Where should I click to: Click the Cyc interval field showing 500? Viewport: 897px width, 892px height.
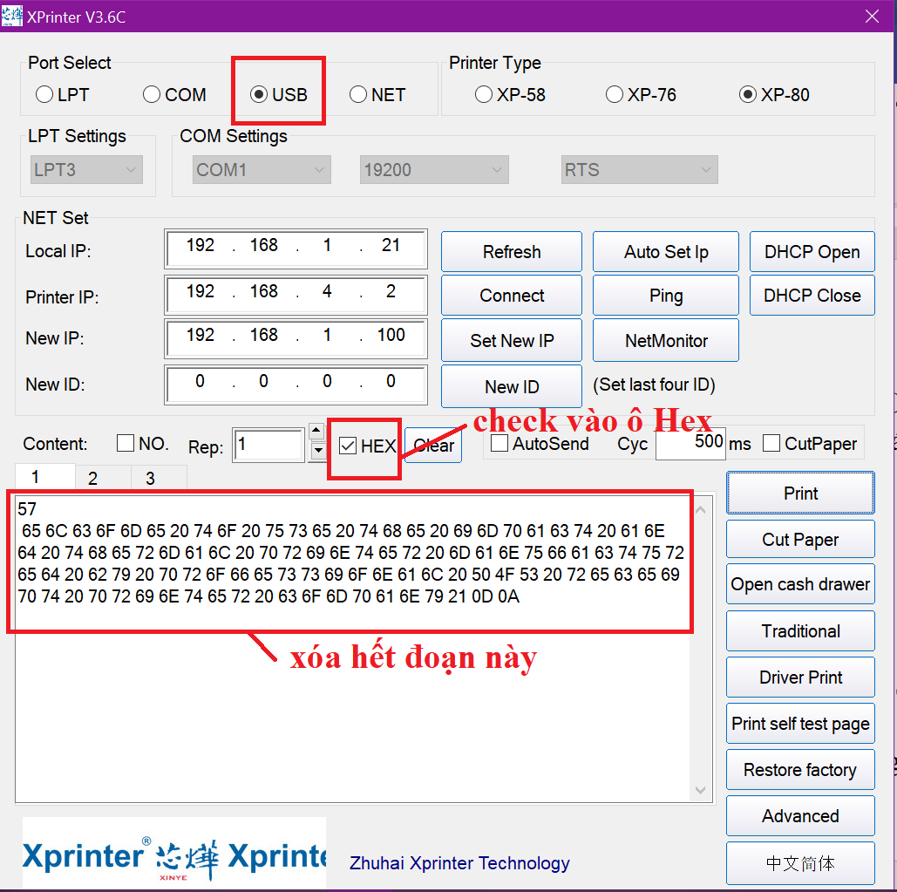(690, 443)
